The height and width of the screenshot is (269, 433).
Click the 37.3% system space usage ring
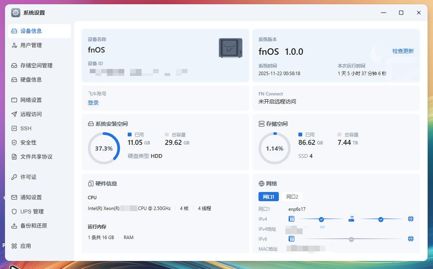click(x=104, y=148)
